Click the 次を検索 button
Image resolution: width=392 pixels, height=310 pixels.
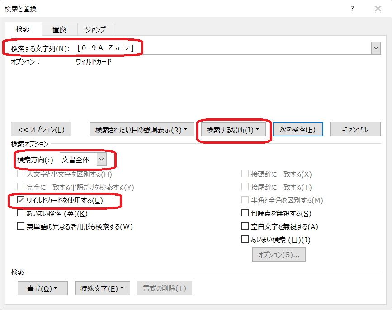coord(298,130)
